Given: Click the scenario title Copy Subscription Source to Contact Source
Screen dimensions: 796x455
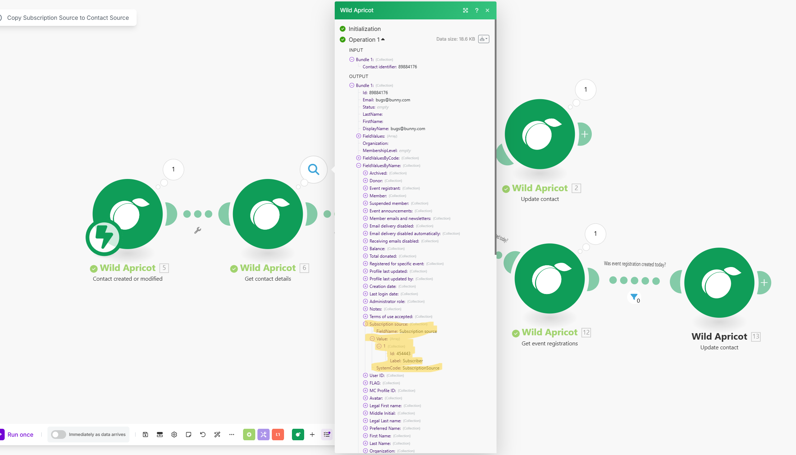Looking at the screenshot, I should 68,18.
